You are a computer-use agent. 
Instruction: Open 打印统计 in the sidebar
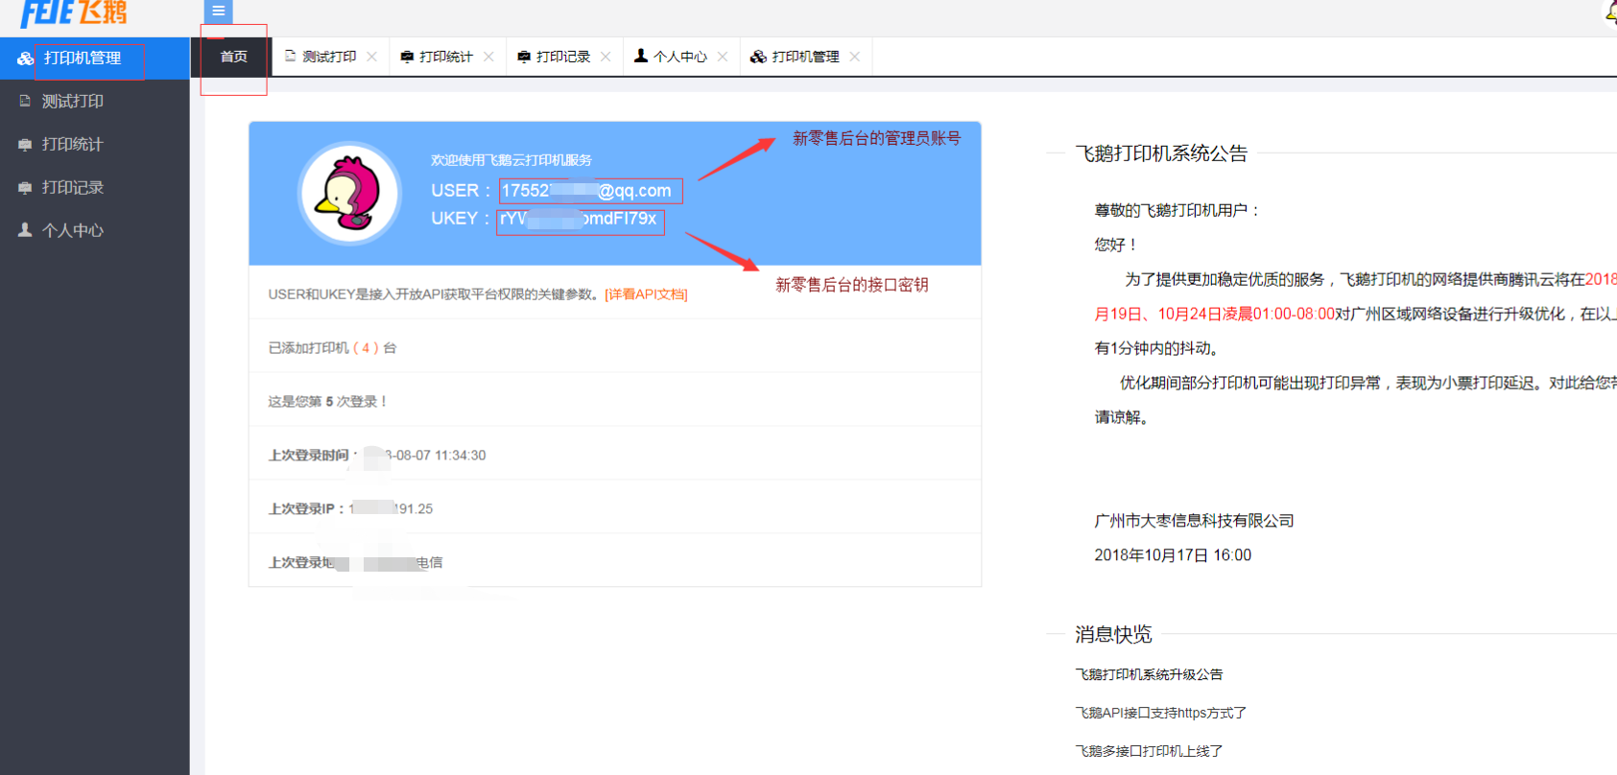pos(94,144)
